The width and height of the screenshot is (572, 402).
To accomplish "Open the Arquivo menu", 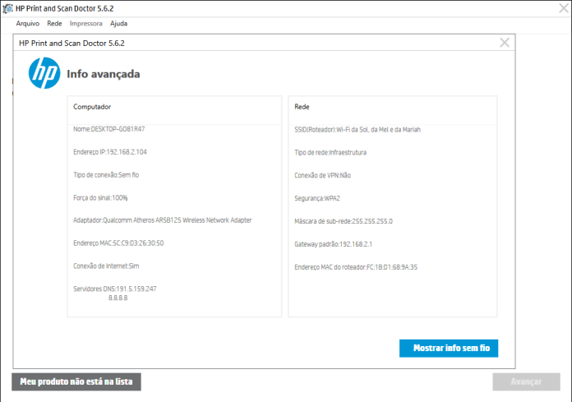I will point(28,23).
